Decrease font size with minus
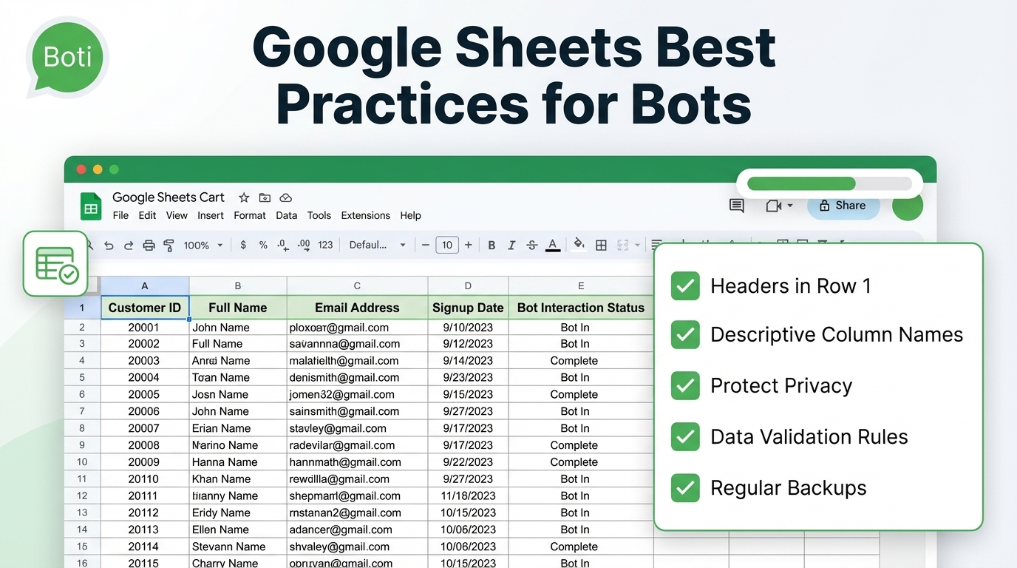 (x=426, y=245)
